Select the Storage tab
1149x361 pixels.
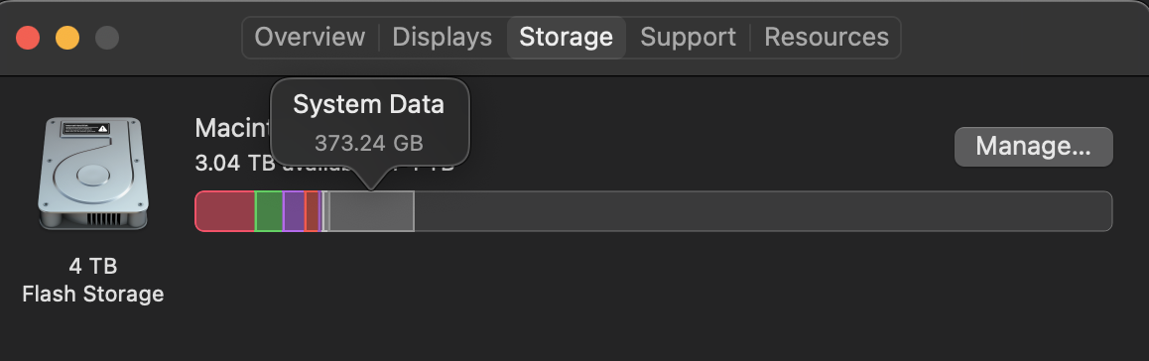[566, 37]
